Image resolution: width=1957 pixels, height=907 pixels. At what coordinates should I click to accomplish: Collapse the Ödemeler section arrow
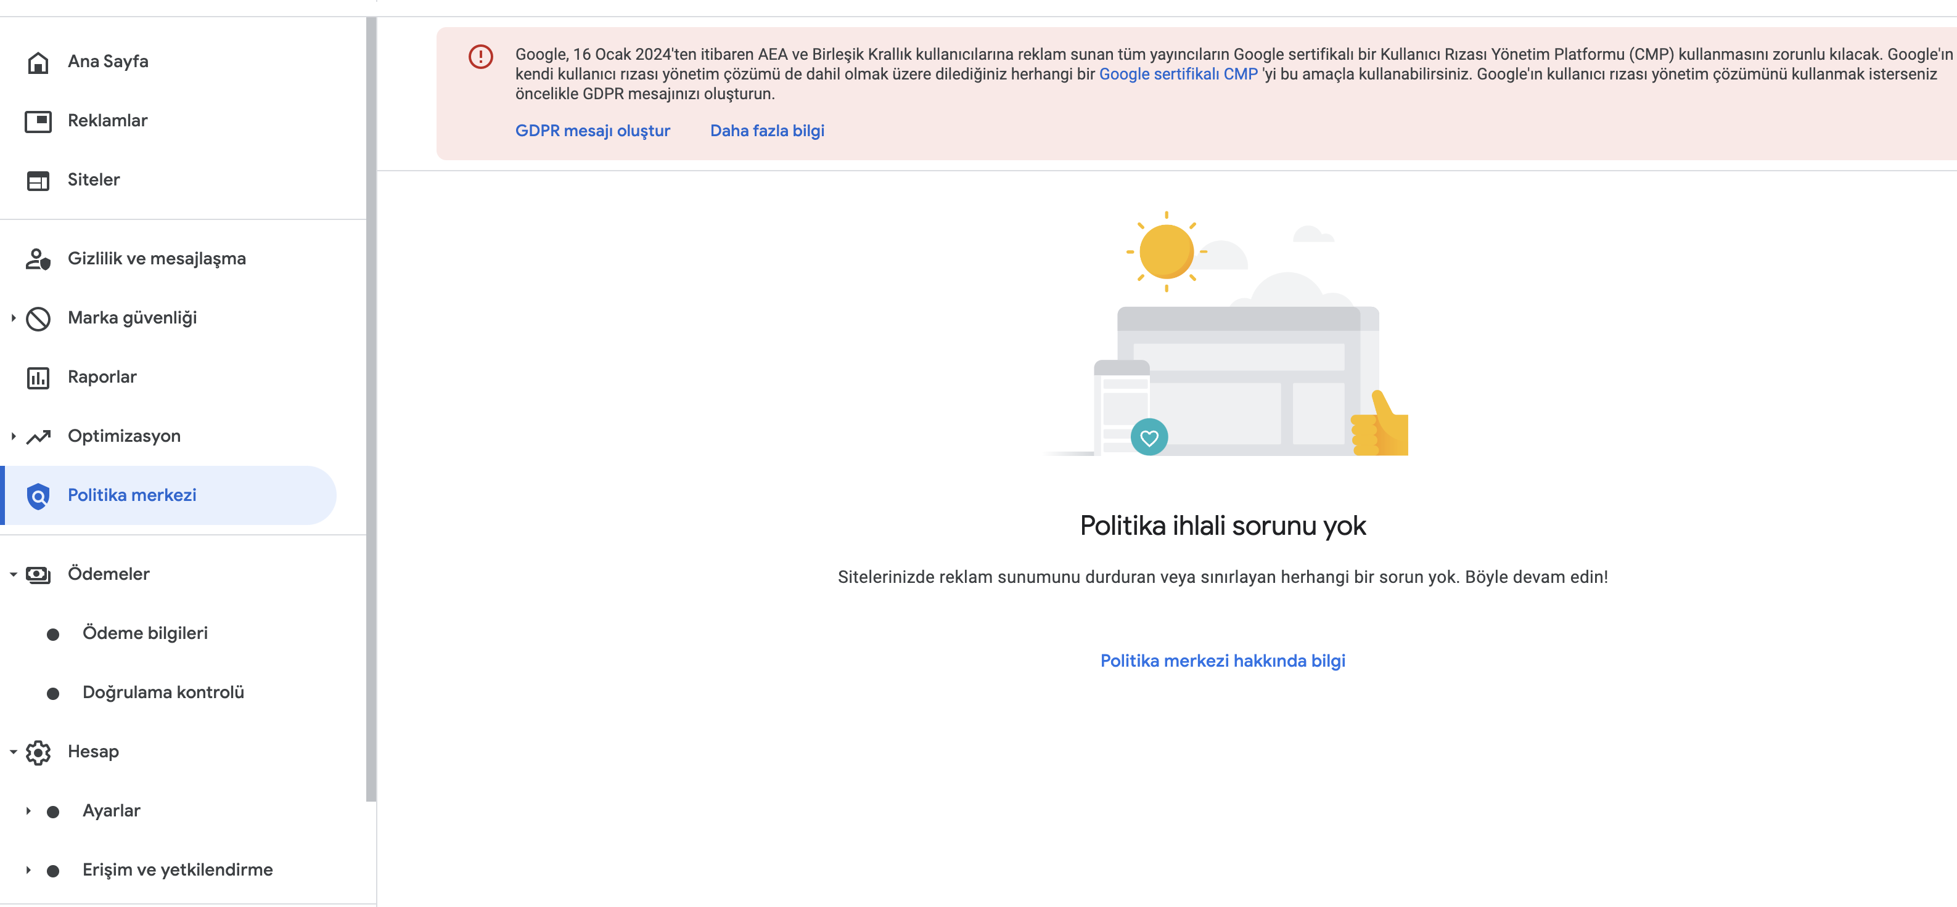point(13,574)
